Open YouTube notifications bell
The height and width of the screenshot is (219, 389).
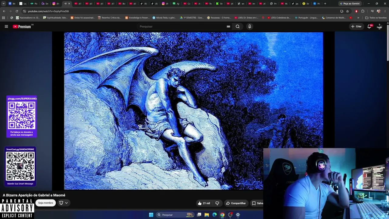point(370,26)
